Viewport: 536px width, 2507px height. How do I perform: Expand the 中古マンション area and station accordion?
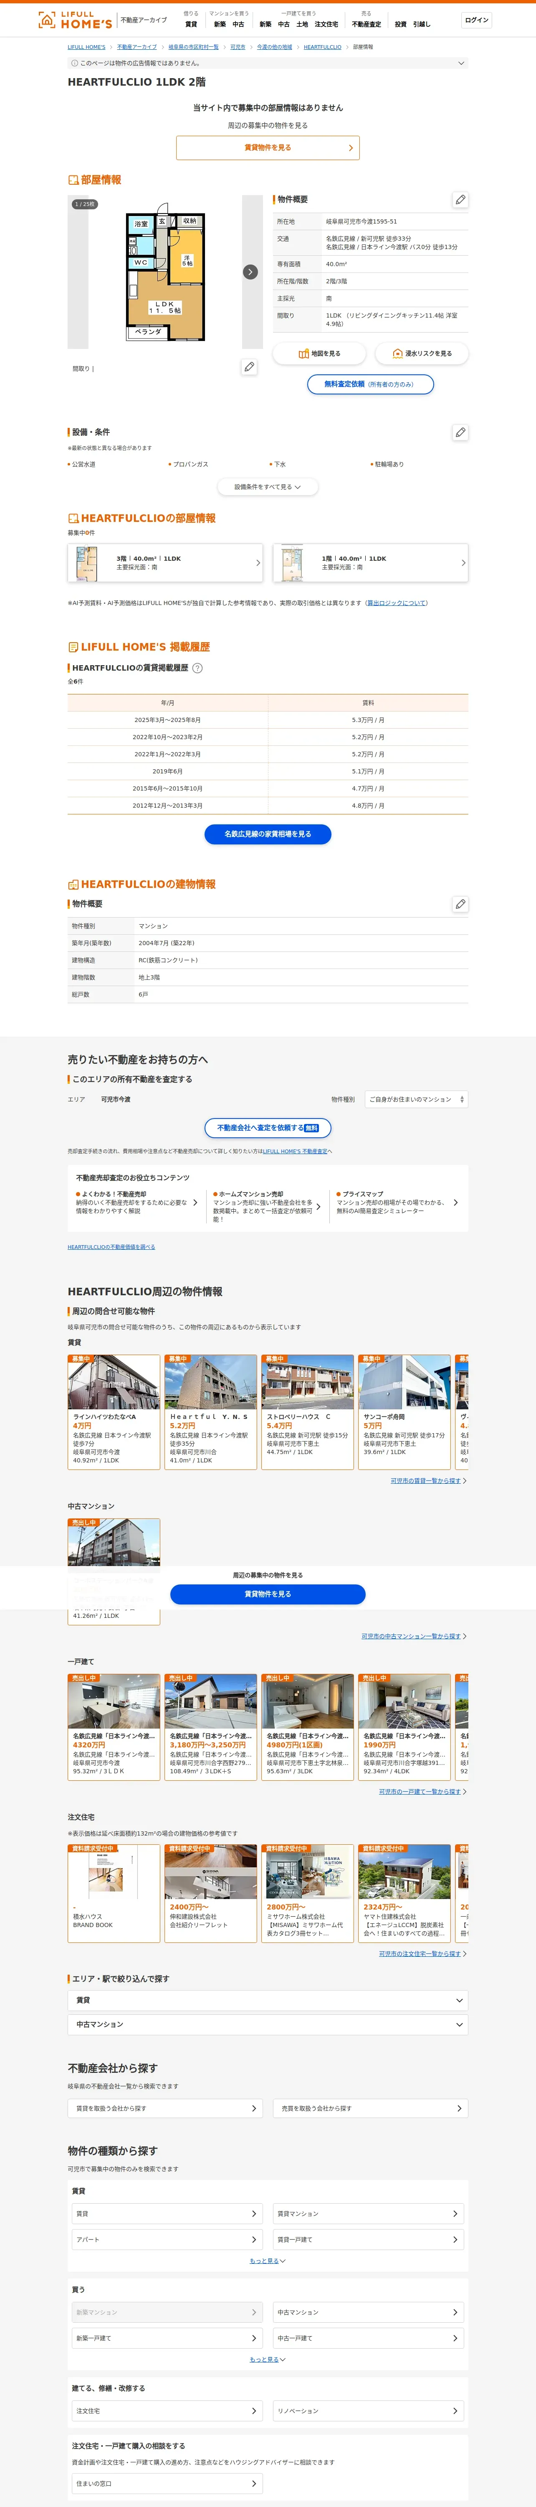click(x=268, y=2024)
